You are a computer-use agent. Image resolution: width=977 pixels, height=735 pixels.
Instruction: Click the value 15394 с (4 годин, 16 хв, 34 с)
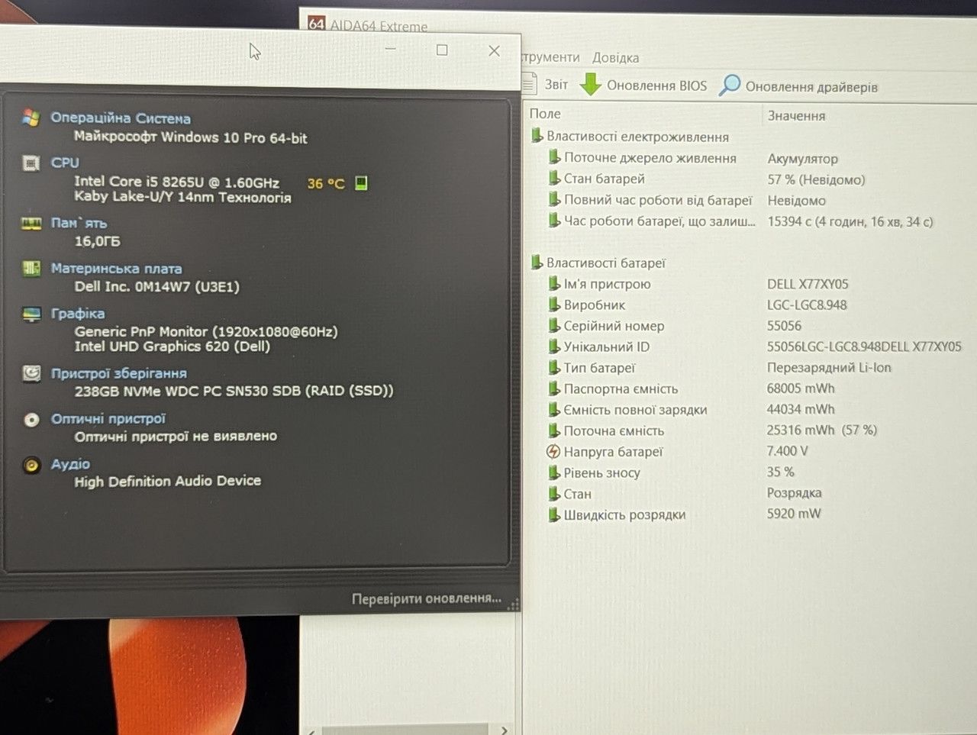(x=850, y=221)
